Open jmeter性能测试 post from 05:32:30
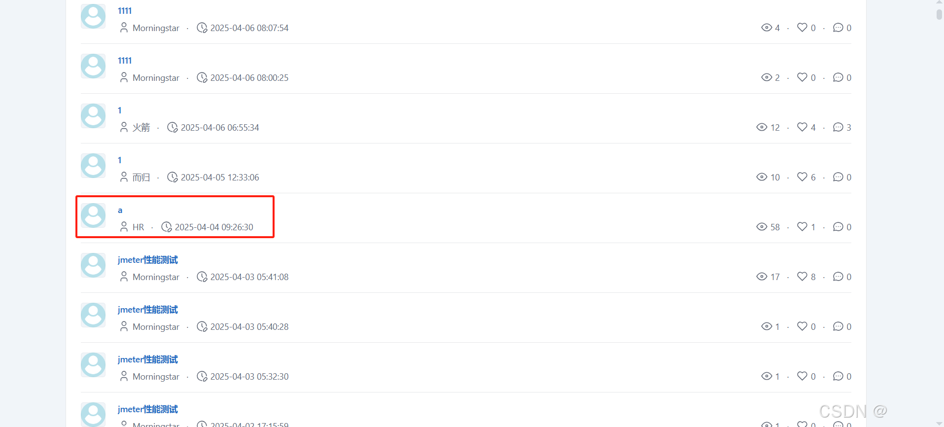Viewport: 944px width, 427px height. (148, 359)
